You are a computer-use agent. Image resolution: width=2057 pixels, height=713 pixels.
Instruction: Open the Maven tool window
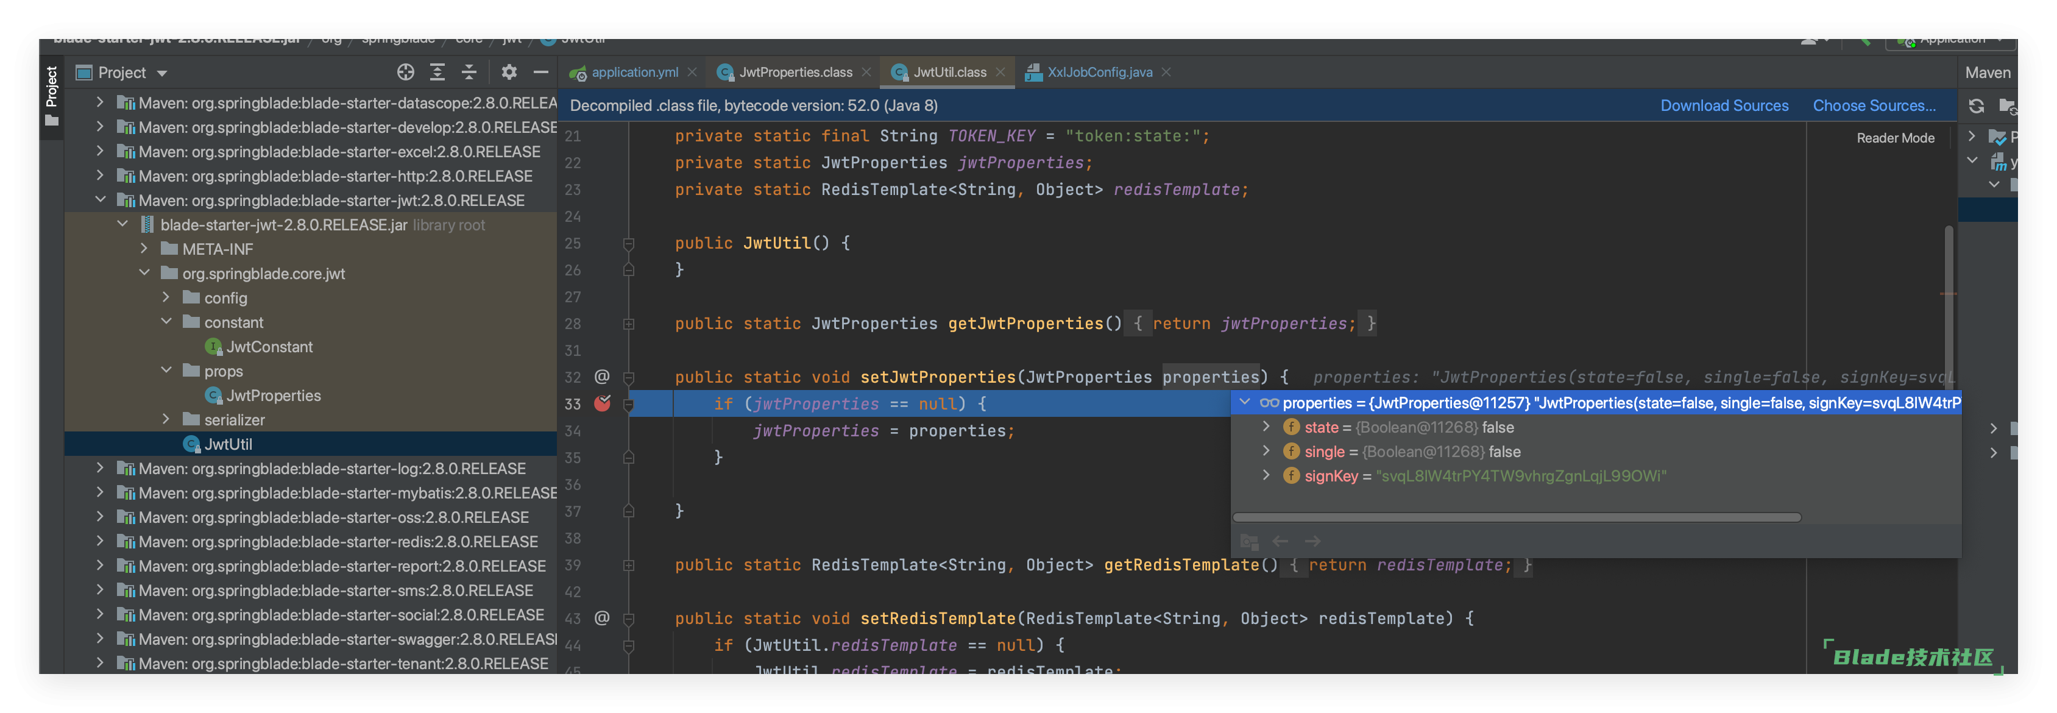click(x=1988, y=73)
